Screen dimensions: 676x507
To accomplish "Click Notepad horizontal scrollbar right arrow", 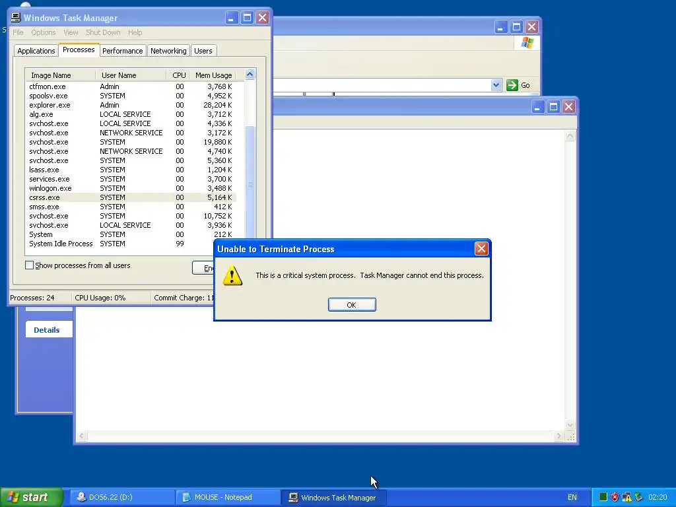I will point(558,436).
